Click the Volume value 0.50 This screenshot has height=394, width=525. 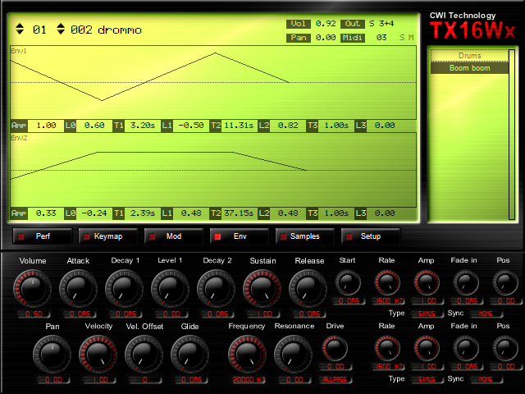33,314
